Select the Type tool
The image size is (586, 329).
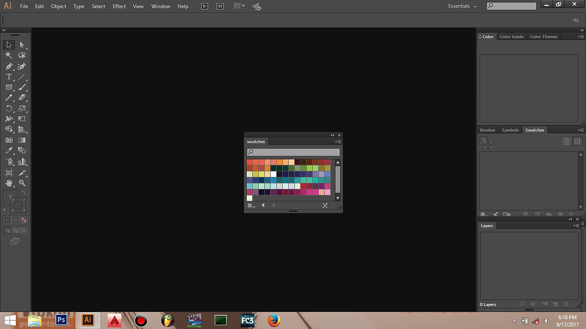point(9,77)
